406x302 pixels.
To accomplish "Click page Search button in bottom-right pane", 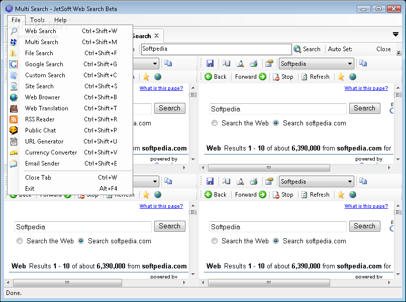I will click(365, 226).
